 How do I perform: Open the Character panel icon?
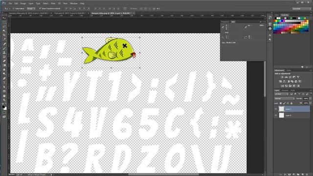[270, 35]
